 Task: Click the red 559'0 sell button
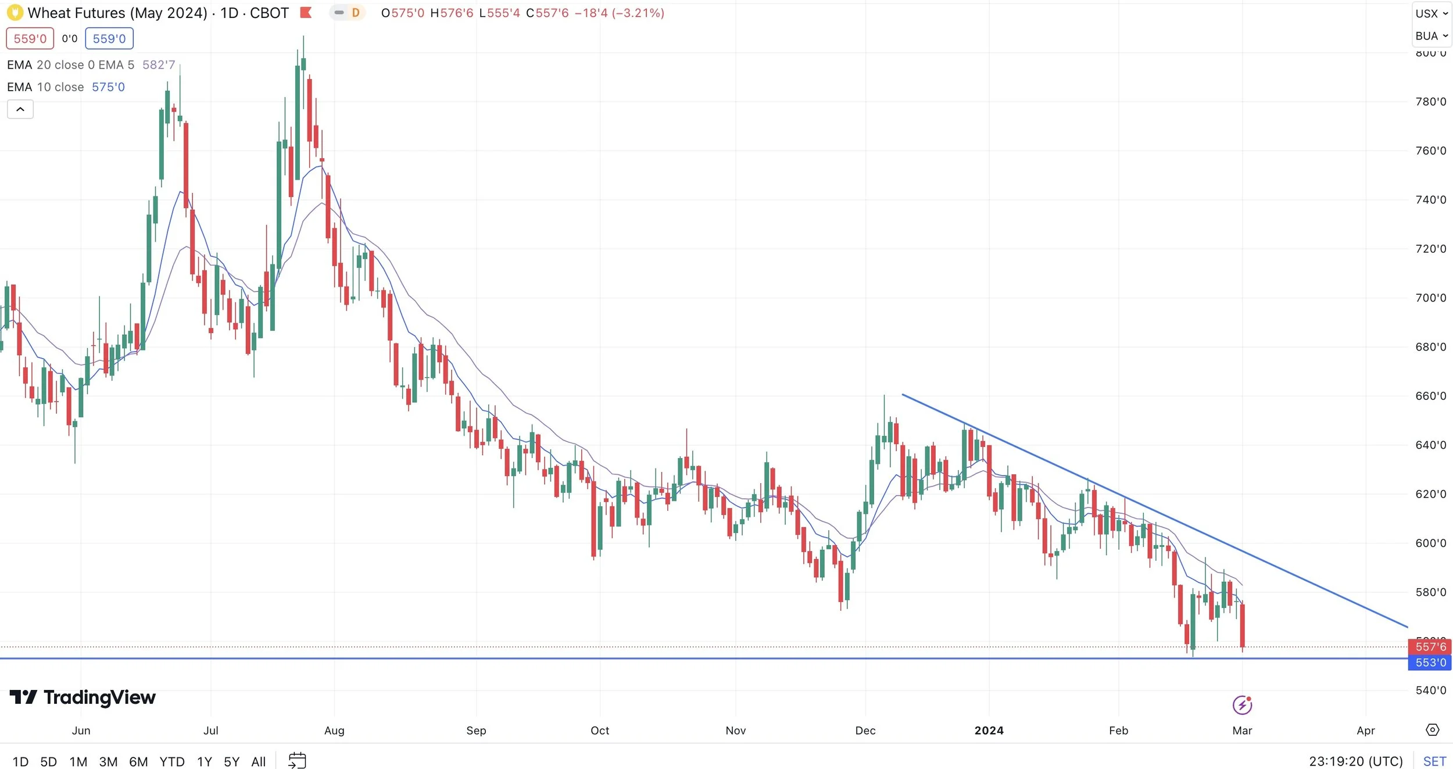click(x=30, y=39)
